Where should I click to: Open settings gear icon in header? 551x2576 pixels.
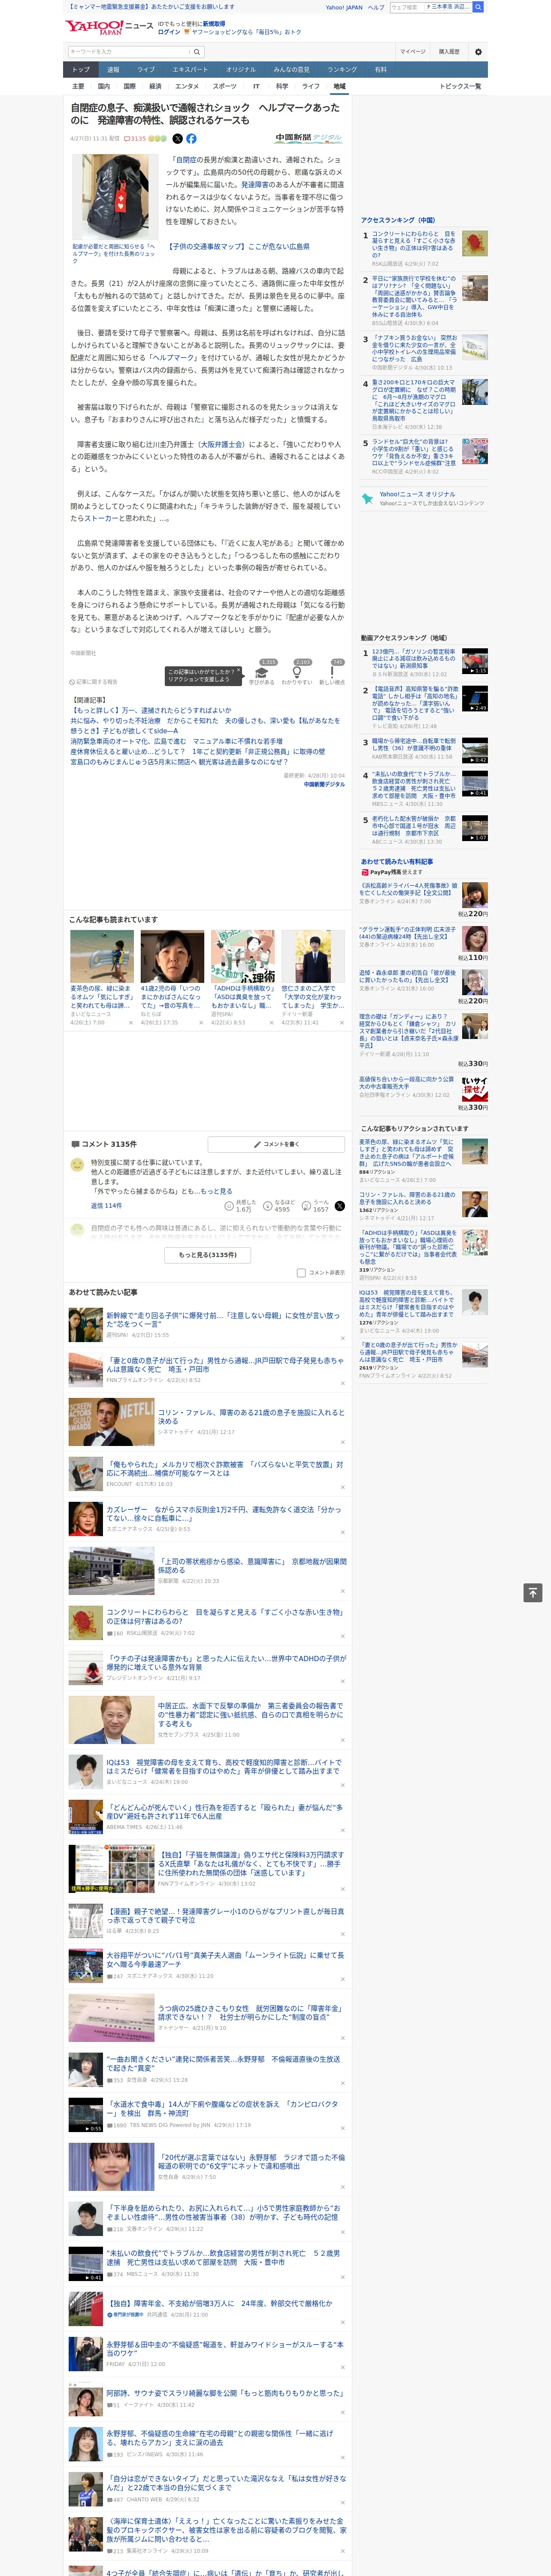[x=478, y=51]
